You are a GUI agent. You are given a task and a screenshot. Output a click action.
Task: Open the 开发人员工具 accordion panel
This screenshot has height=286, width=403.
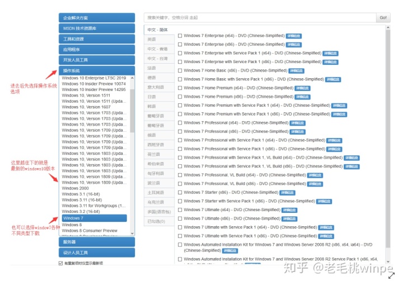click(97, 60)
